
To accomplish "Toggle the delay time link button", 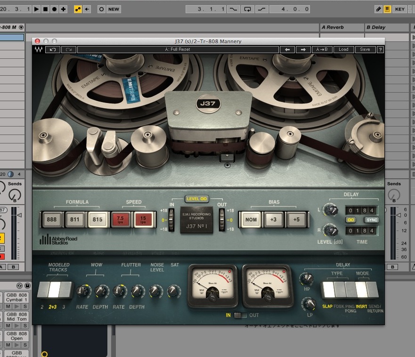I will coord(350,220).
